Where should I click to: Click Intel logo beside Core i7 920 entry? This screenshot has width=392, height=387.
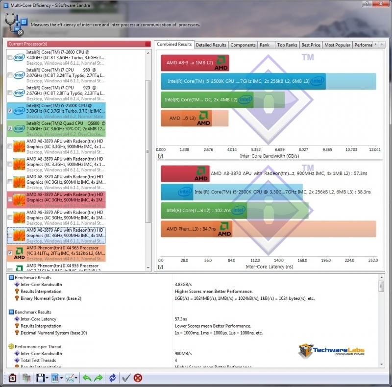coord(19,93)
